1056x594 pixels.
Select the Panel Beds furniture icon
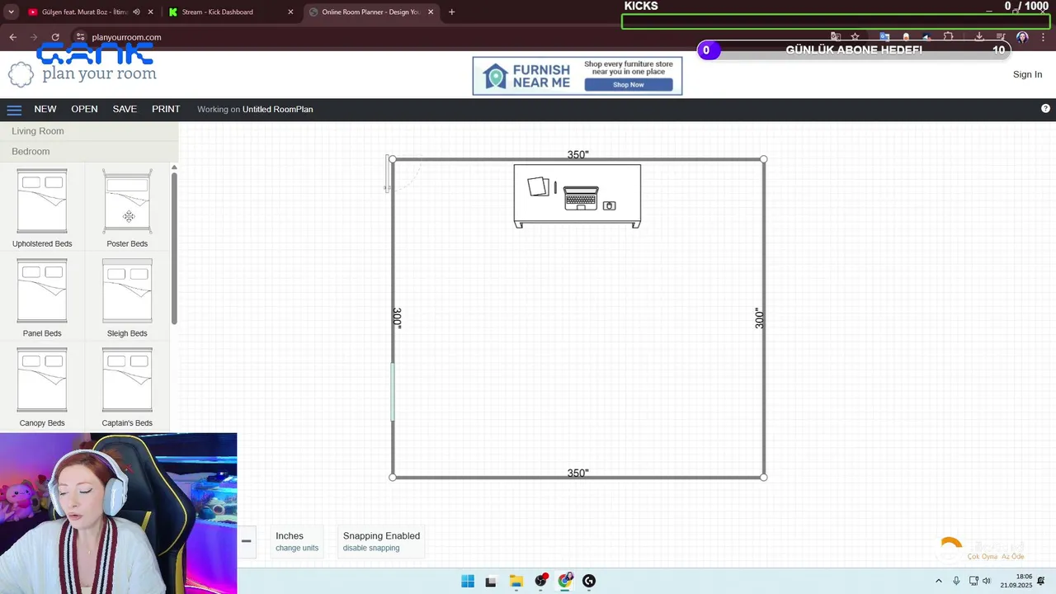click(42, 291)
